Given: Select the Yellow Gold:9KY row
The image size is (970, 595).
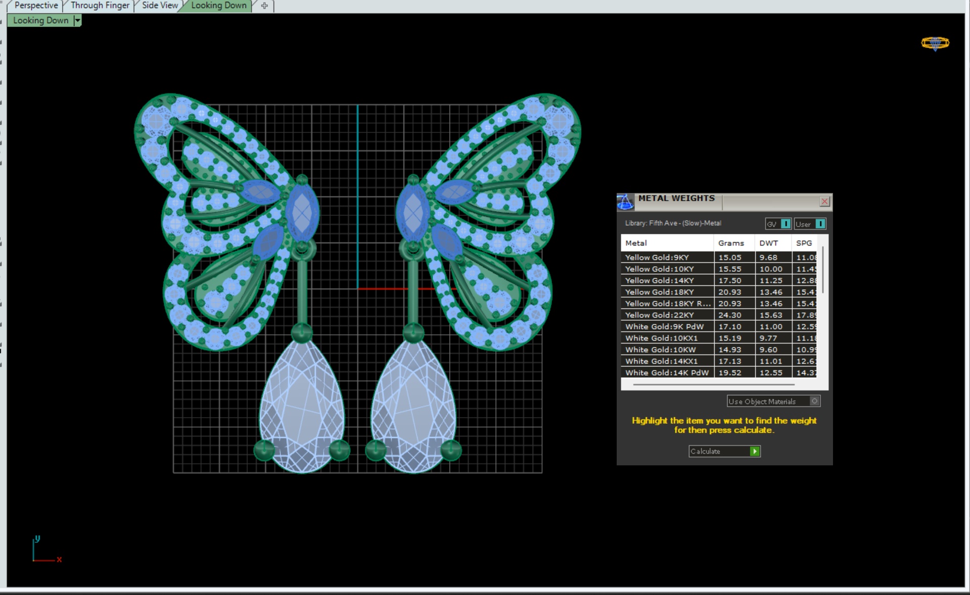Looking at the screenshot, I should pyautogui.click(x=719, y=257).
